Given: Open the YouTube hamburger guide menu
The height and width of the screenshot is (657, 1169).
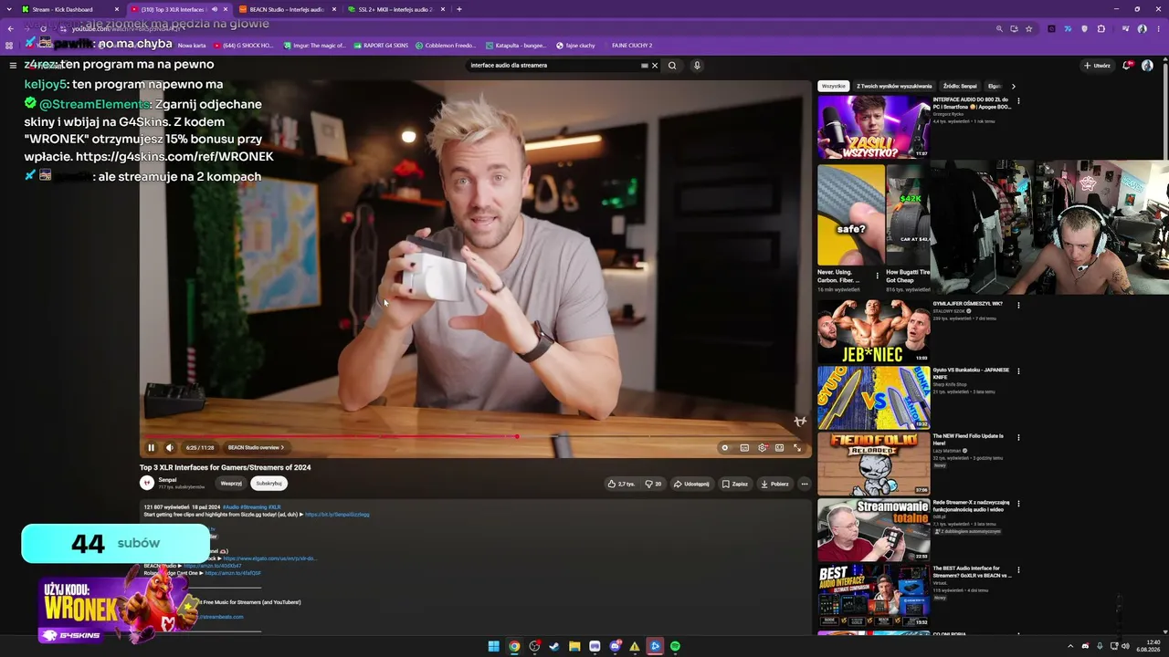Looking at the screenshot, I should 13,65.
